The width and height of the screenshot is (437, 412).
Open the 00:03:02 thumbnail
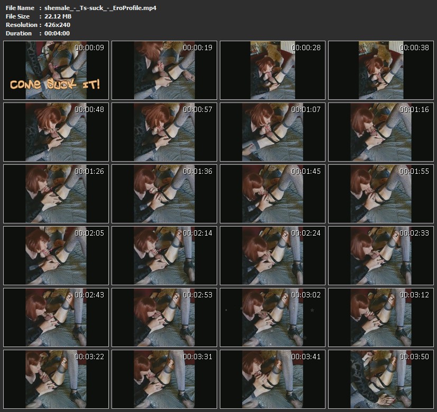coord(273,317)
